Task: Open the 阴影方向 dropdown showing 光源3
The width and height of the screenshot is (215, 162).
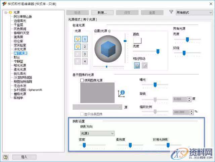Action: pyautogui.click(x=97, y=133)
